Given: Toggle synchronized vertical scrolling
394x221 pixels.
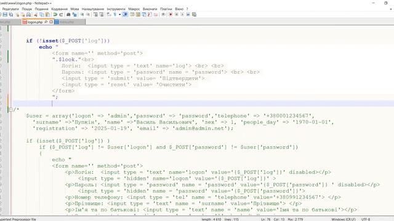Looking at the screenshot, I should 95,15.
